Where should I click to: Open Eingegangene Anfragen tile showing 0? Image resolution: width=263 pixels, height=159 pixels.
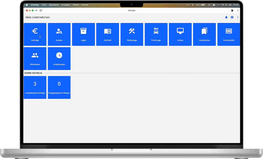[59, 87]
